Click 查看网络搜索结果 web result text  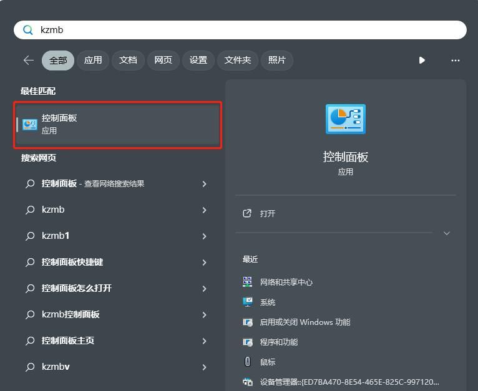pyautogui.click(x=114, y=184)
